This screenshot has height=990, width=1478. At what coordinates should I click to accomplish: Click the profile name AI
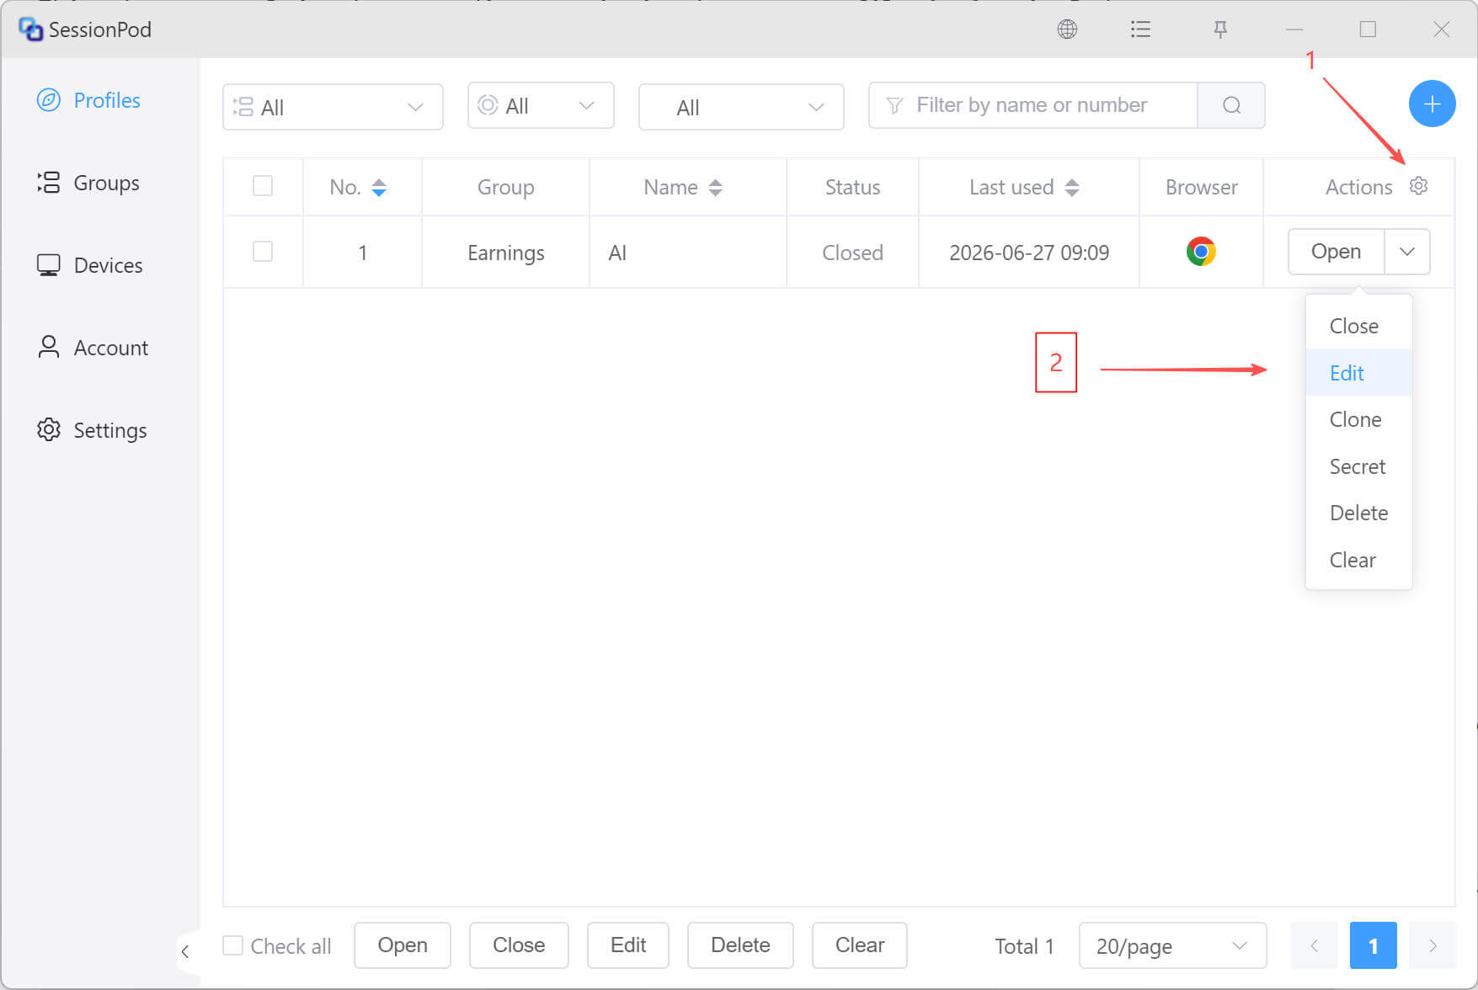[617, 253]
